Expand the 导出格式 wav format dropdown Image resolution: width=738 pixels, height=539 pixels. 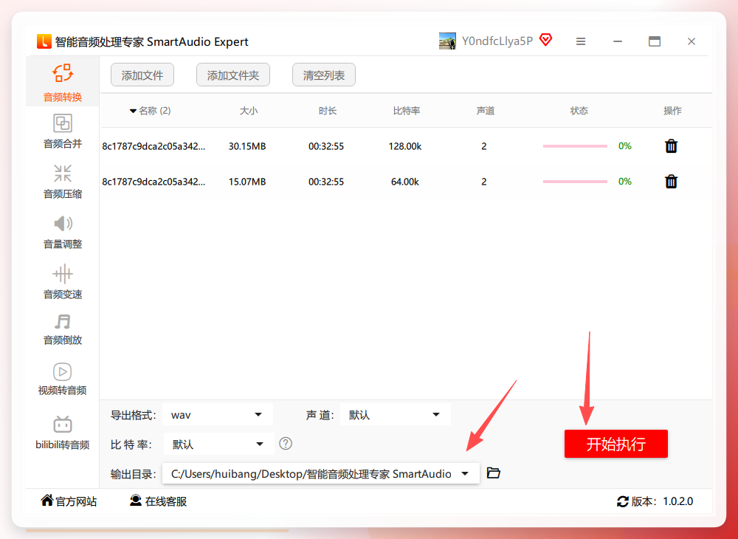pos(218,415)
